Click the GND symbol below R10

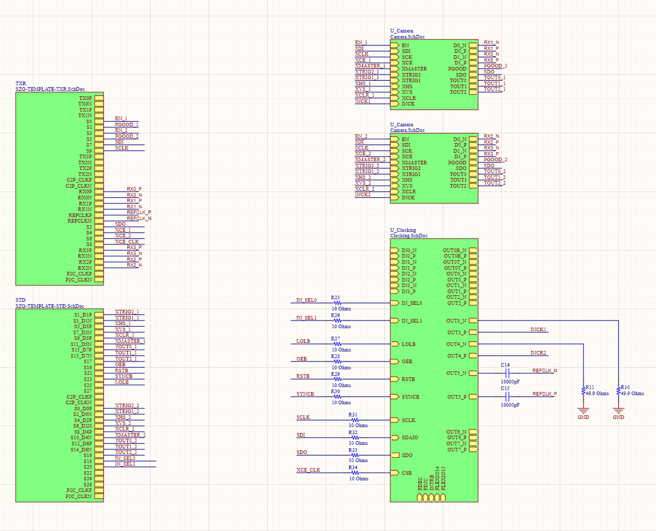[x=618, y=411]
